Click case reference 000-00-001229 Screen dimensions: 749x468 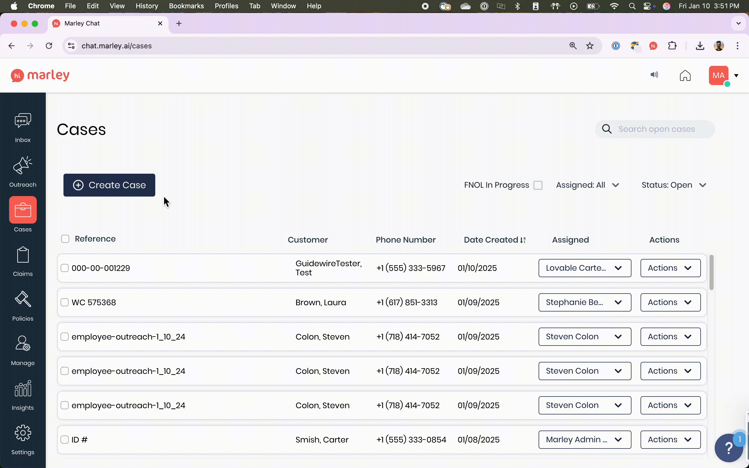(101, 268)
